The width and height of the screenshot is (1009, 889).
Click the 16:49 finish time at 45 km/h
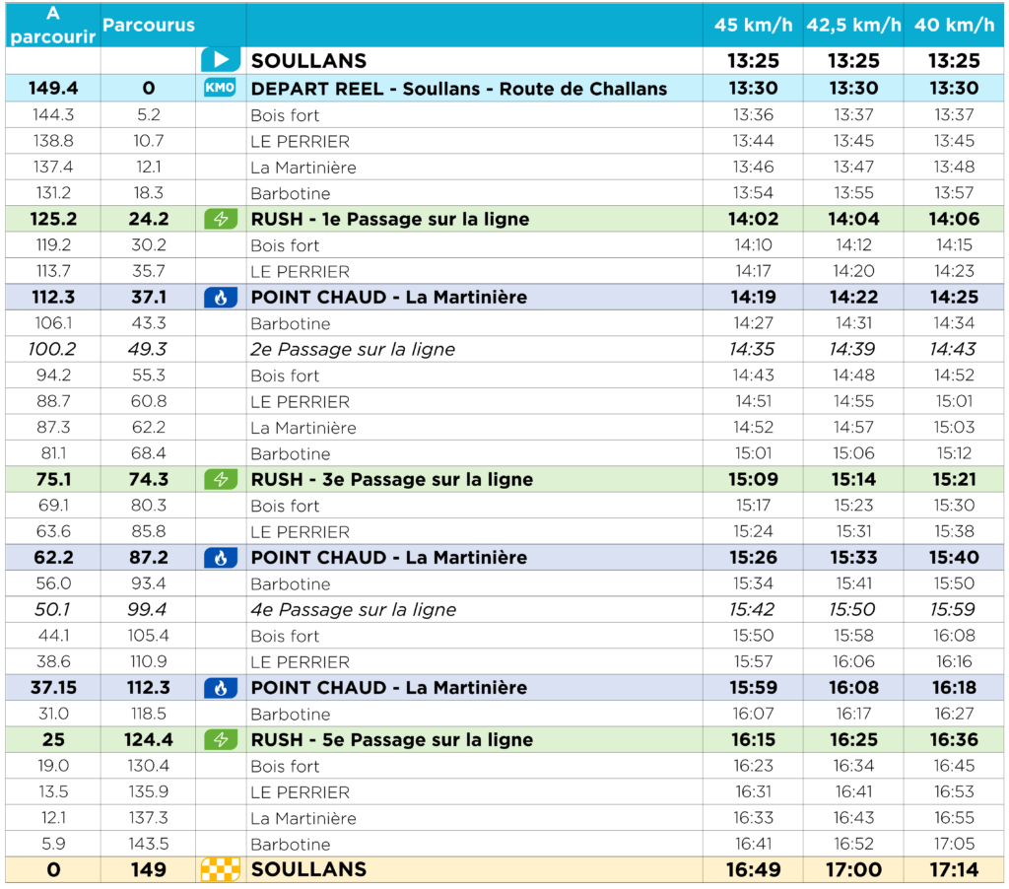click(x=753, y=869)
